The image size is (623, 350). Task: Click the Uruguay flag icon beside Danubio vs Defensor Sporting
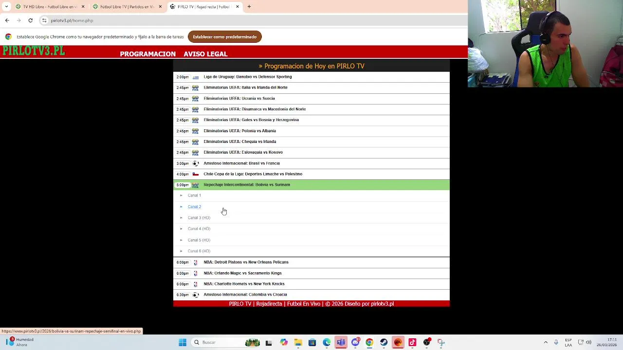[196, 77]
